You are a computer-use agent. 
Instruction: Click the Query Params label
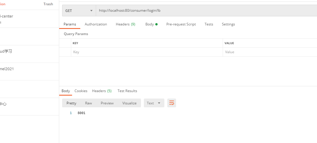click(x=76, y=34)
